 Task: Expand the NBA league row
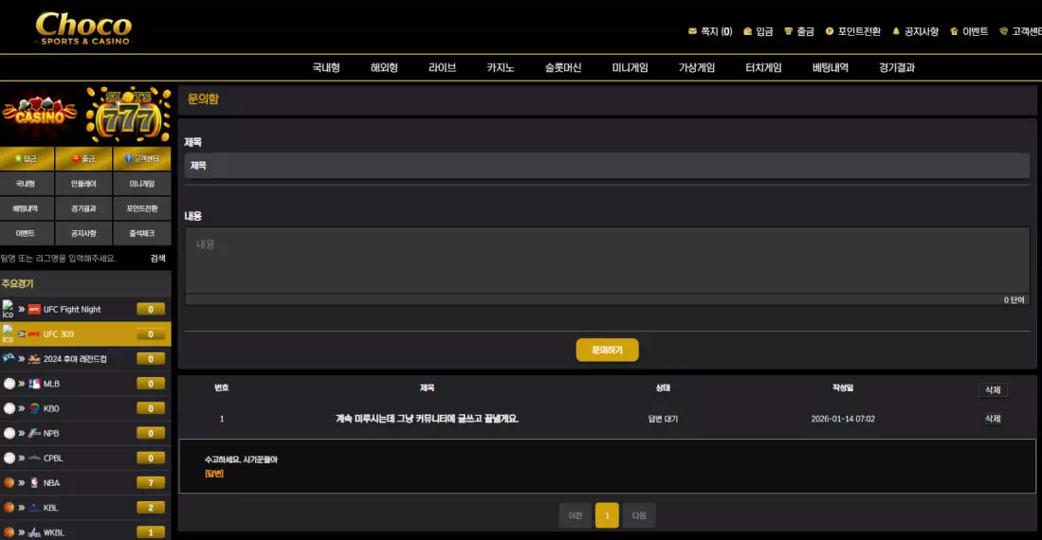pyautogui.click(x=85, y=482)
